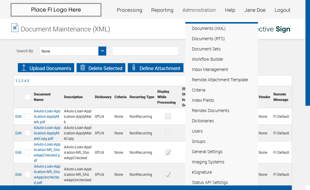Toggle Display While Processing for NR_ShowAppChecked row
This screenshot has height=190, width=310.
pyautogui.click(x=168, y=153)
